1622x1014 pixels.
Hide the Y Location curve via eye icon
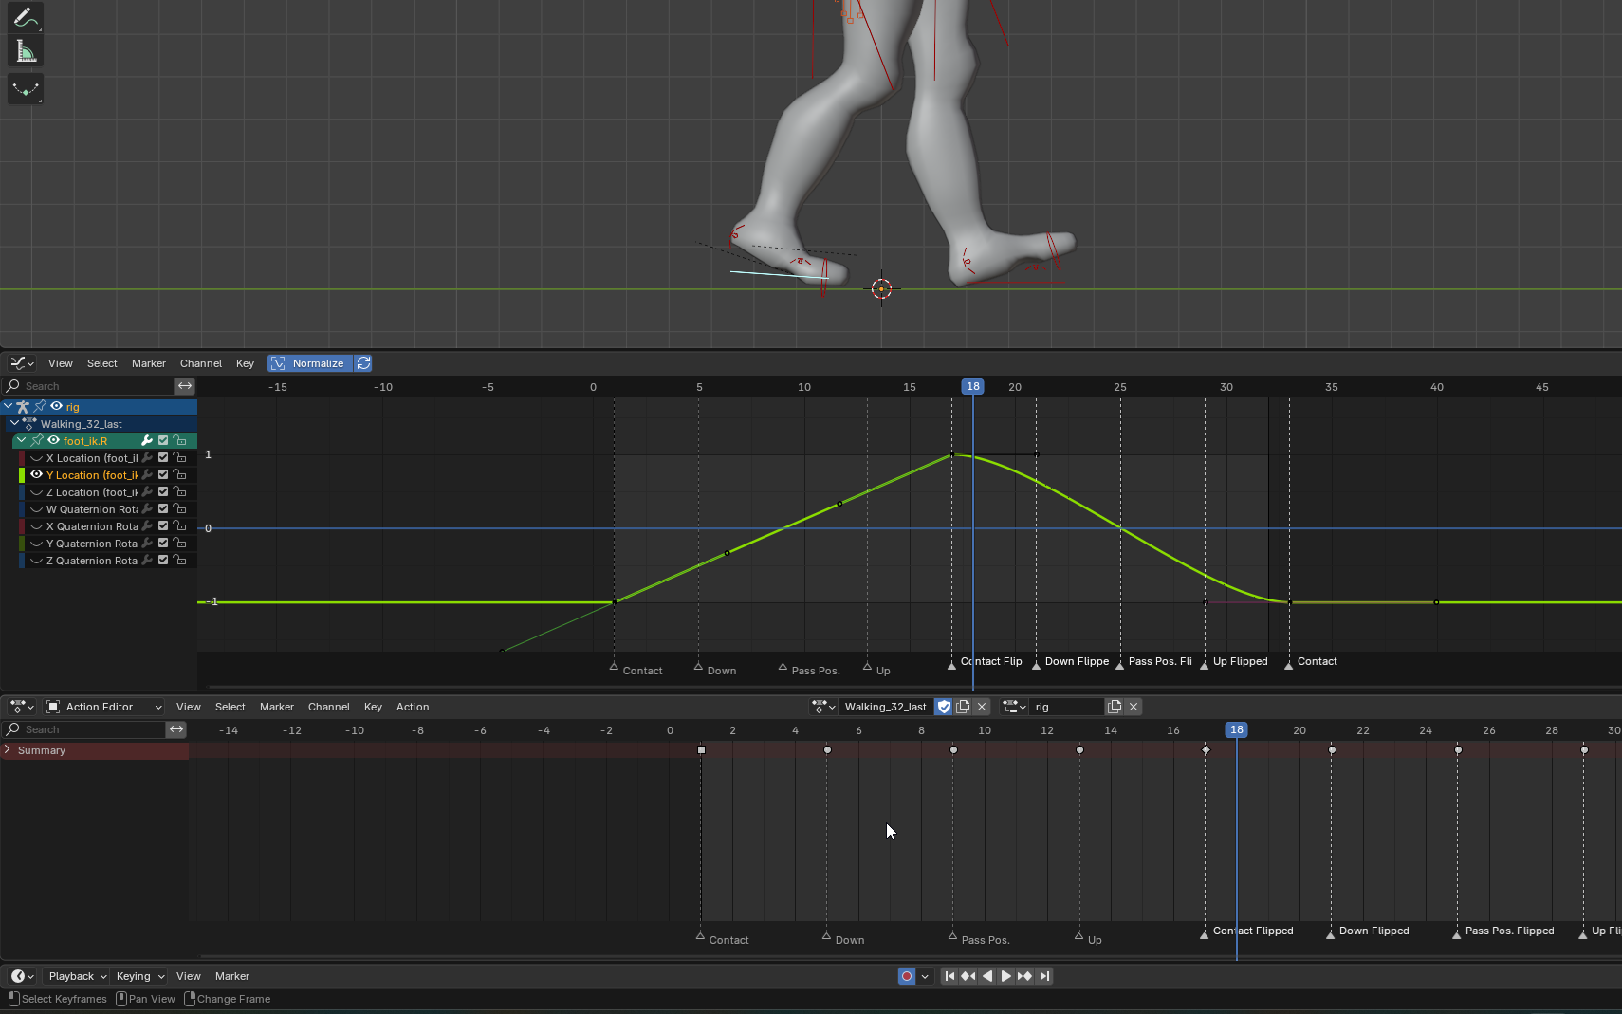tap(36, 475)
